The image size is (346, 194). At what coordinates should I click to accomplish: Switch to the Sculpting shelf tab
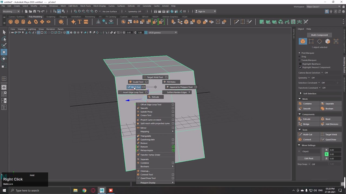tap(51, 17)
